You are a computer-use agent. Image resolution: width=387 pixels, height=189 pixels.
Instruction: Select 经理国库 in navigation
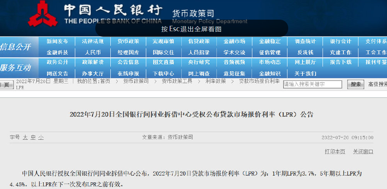tap(128, 52)
